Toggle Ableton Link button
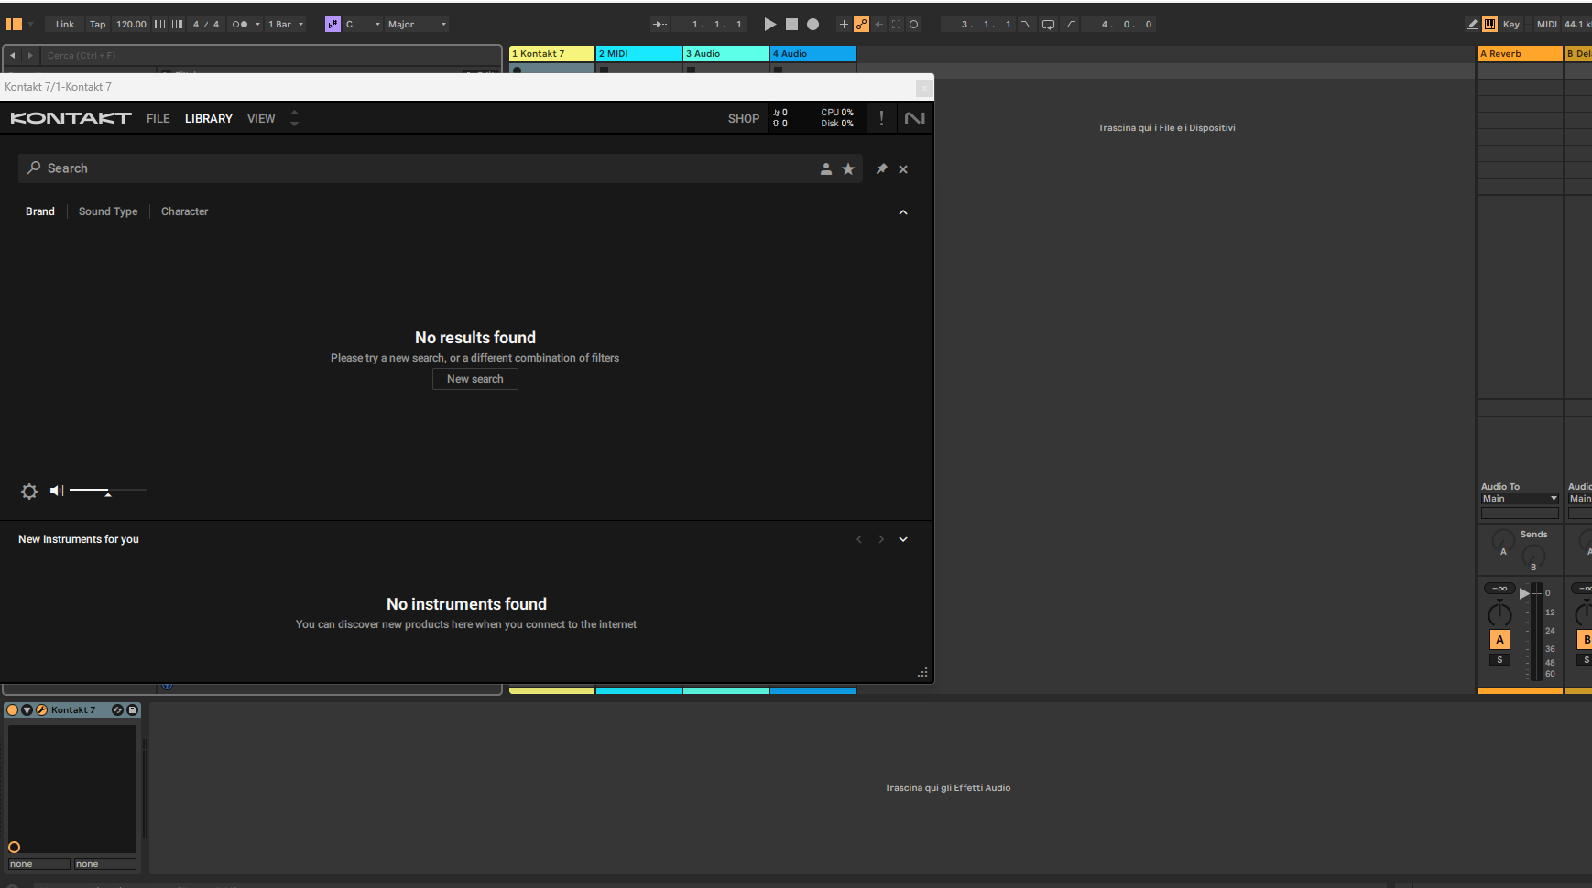The width and height of the screenshot is (1592, 888). click(x=64, y=25)
